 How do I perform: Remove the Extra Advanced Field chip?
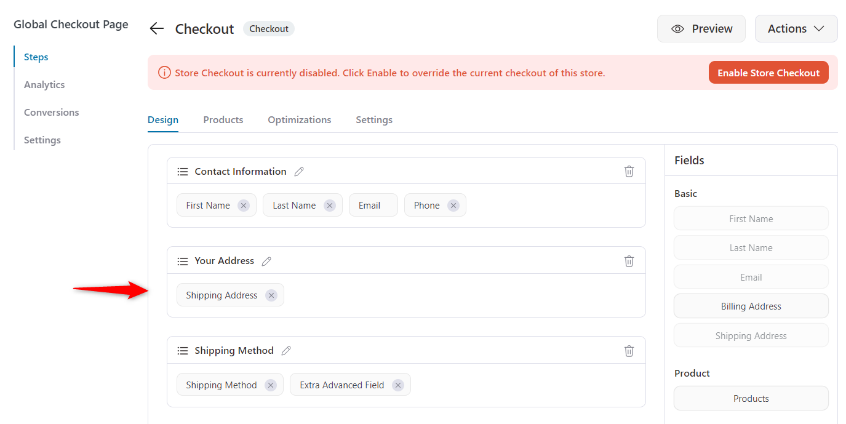[398, 385]
